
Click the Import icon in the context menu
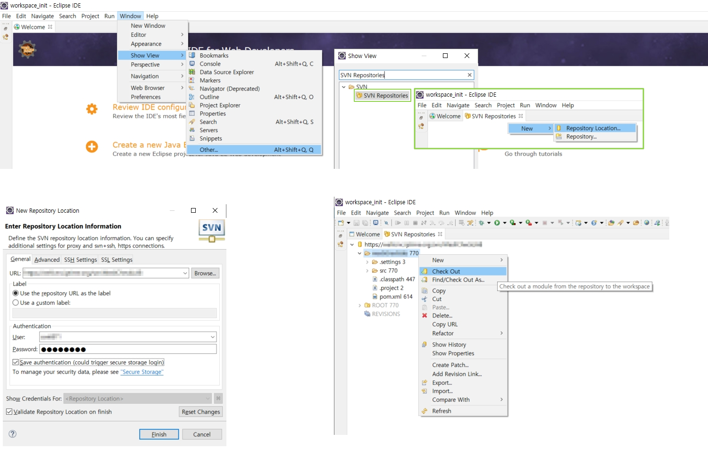click(425, 391)
